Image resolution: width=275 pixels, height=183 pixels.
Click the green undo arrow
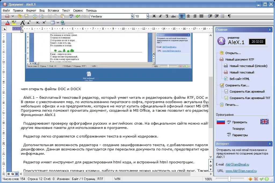click(78, 16)
